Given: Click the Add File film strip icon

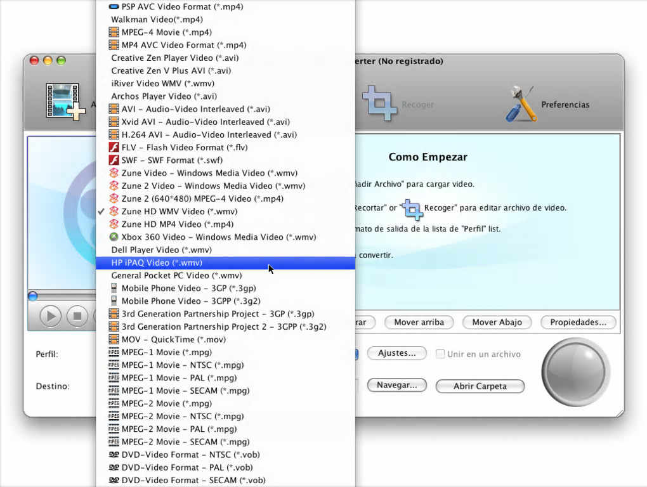Looking at the screenshot, I should point(65,102).
